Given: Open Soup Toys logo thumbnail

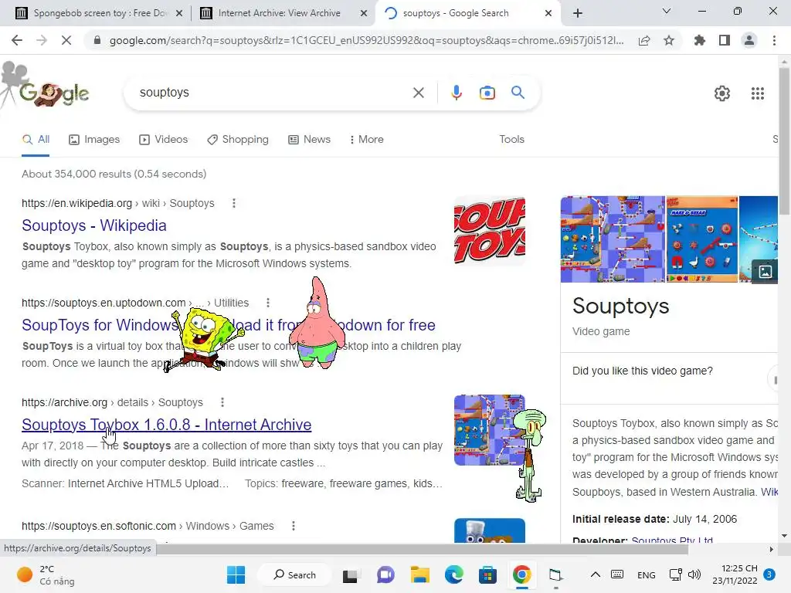Looking at the screenshot, I should click(x=489, y=231).
